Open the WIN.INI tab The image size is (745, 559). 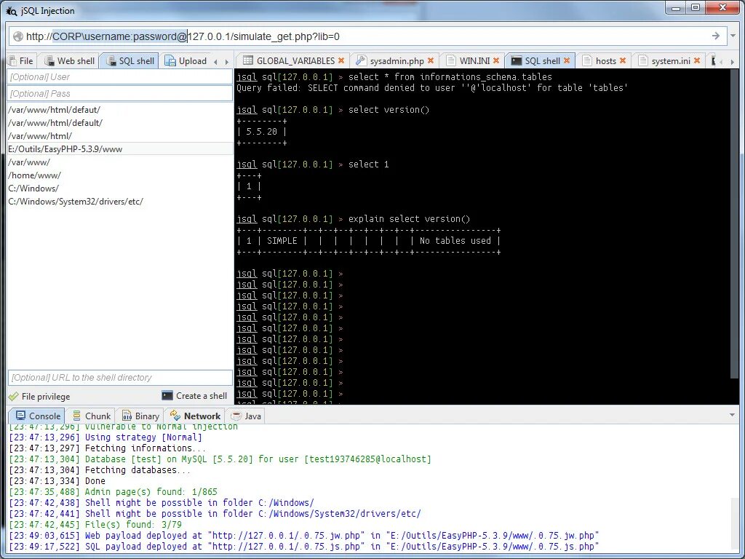(x=473, y=61)
